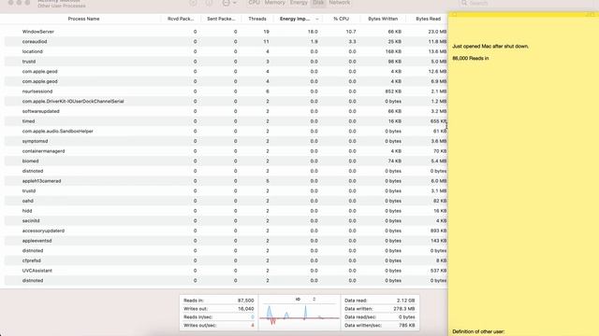599x336 pixels.
Task: Click 'Definition of other user:' note text
Action: [x=478, y=331]
